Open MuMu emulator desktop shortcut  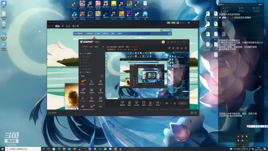[x=145, y=15]
